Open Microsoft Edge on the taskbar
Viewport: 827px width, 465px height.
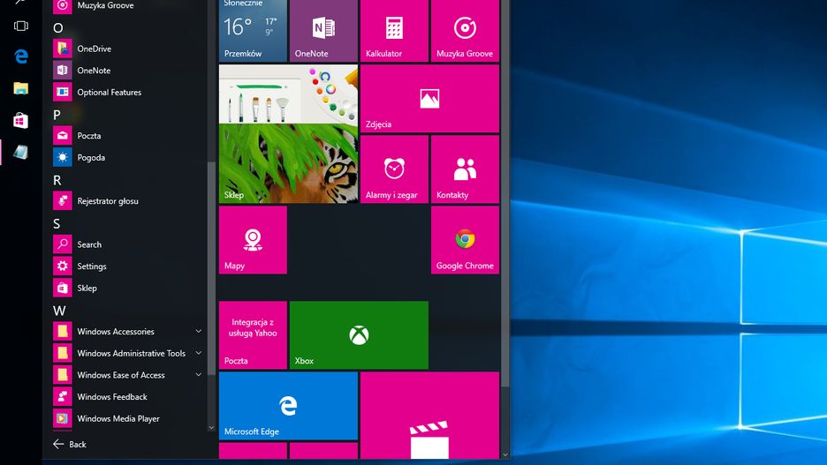21,56
